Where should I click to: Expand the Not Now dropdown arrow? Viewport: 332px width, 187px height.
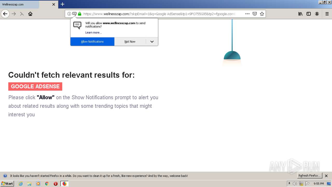point(152,42)
